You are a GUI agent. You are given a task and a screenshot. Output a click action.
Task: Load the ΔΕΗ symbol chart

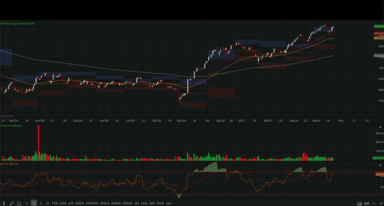tap(169, 203)
